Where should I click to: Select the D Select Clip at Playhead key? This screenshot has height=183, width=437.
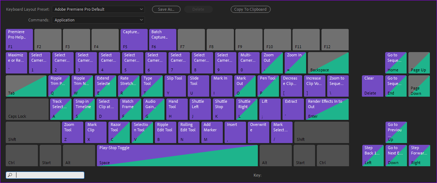coord(107,109)
